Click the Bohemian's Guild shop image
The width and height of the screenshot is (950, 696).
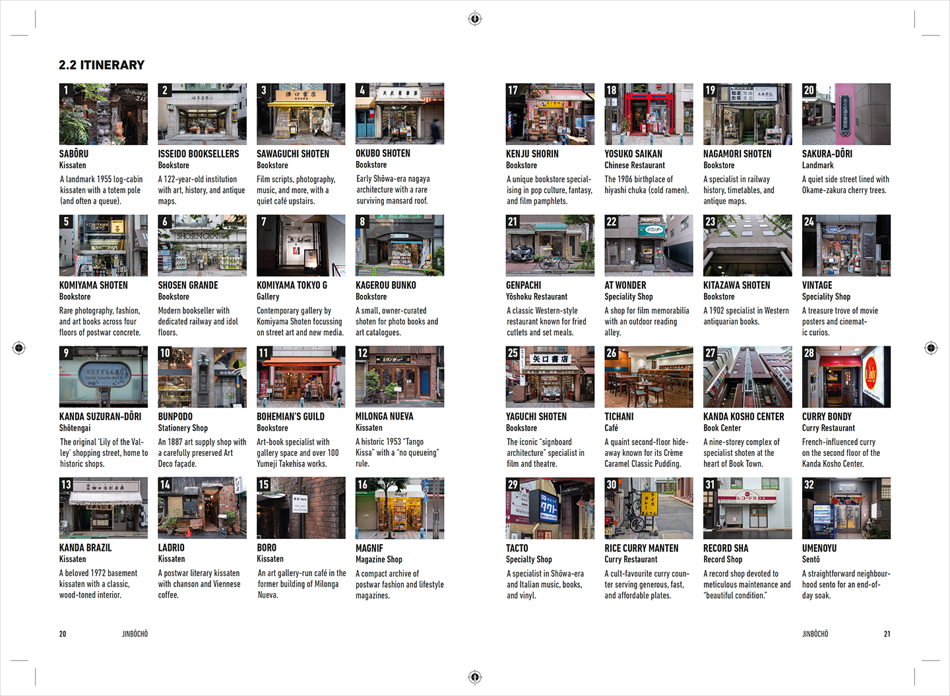coord(301,377)
